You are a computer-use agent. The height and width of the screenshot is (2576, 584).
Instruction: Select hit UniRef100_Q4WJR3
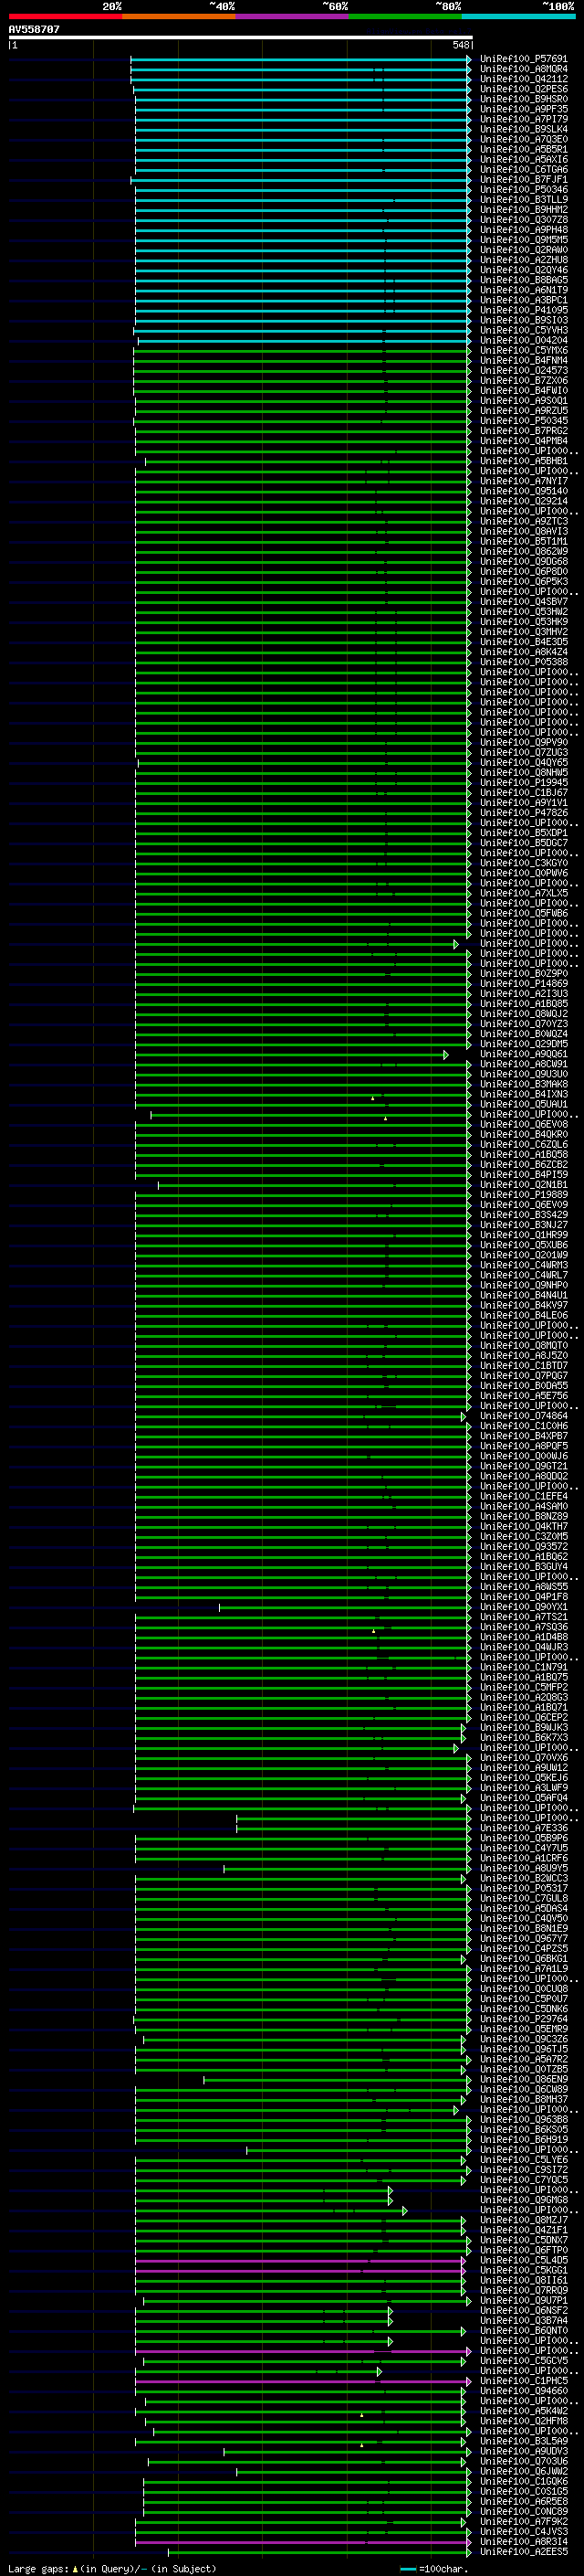(523, 1647)
